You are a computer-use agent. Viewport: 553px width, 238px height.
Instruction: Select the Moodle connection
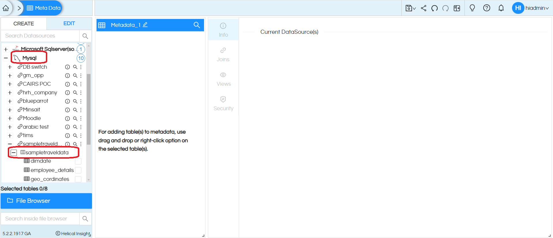click(x=32, y=118)
